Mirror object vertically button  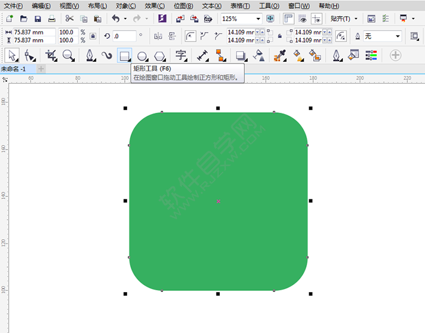point(172,36)
